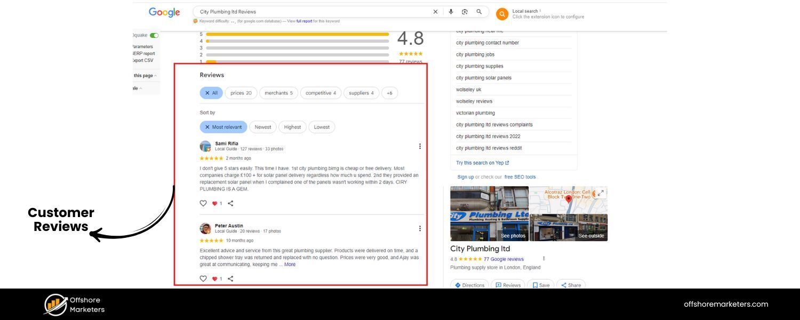Image resolution: width=800 pixels, height=320 pixels.
Task: Open the full report link for this keyword
Action: click(x=303, y=21)
